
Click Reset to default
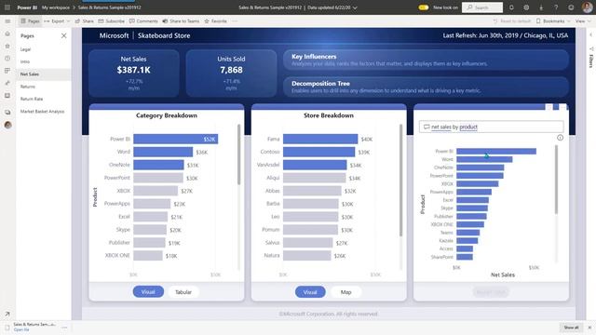[511, 21]
